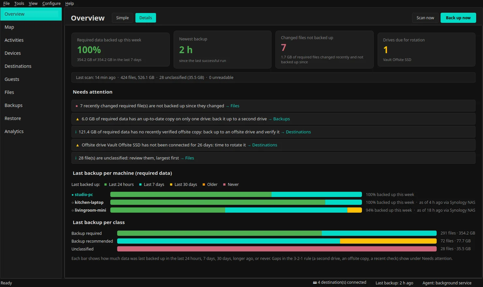Screen dimensions: 483x287
Task: Click the red dot beside changed files alert
Action: click(77, 106)
